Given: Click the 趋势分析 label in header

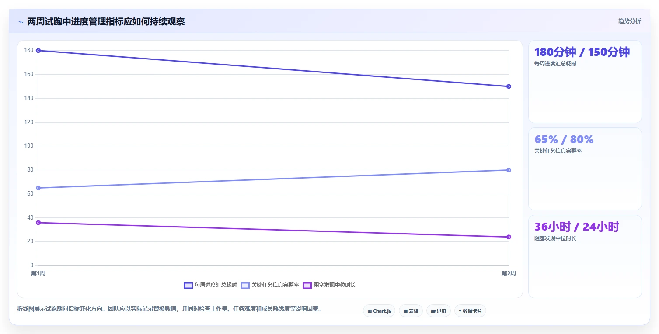Looking at the screenshot, I should click(x=629, y=21).
